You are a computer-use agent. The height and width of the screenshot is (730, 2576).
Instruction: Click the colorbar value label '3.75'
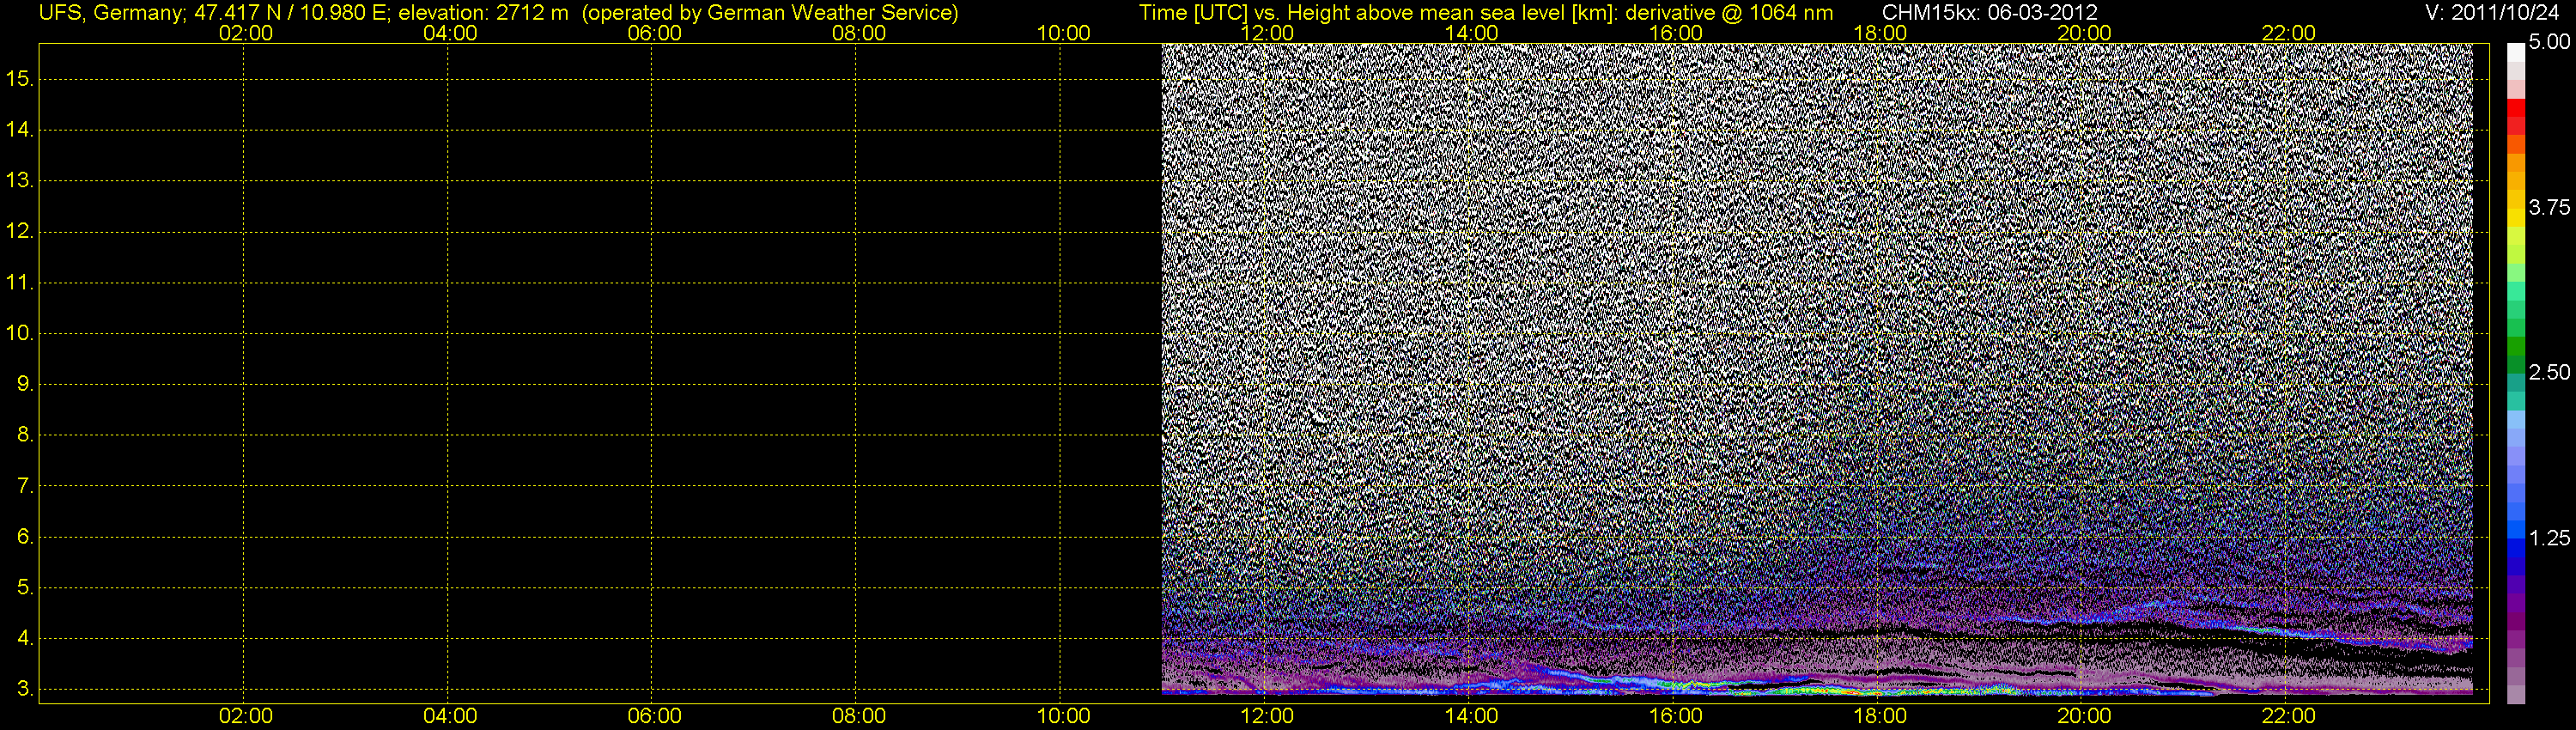[2549, 207]
